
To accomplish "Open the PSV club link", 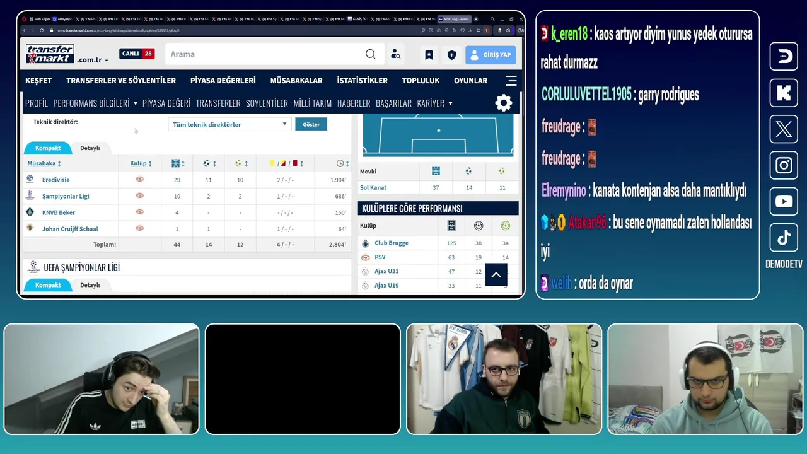I will [x=380, y=257].
